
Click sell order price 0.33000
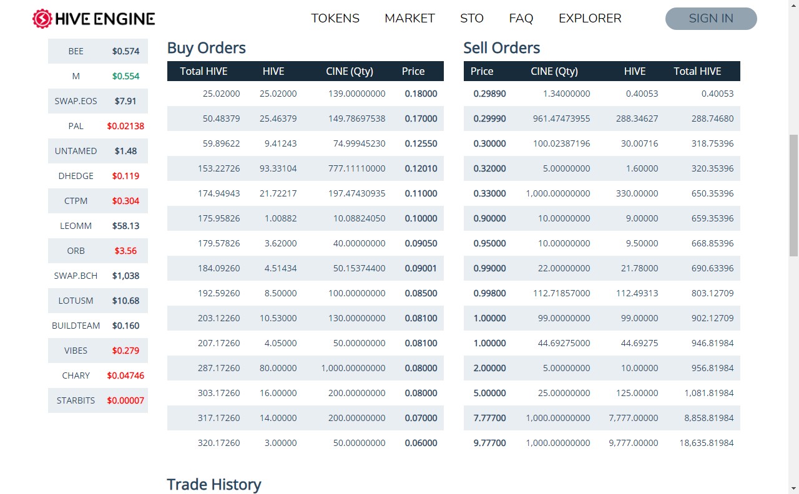[x=489, y=193]
